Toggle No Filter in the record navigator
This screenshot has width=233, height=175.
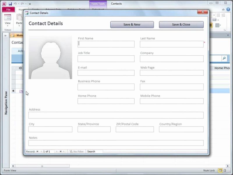[76, 151]
